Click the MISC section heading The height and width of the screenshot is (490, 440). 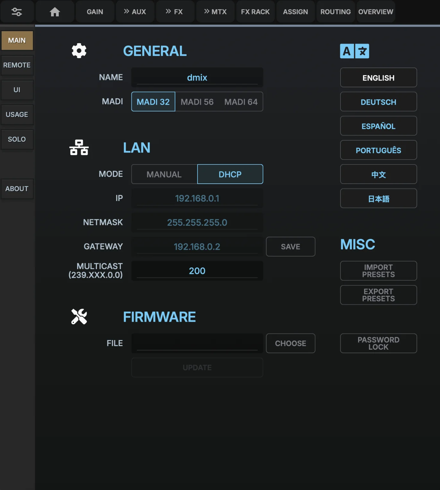coord(358,244)
